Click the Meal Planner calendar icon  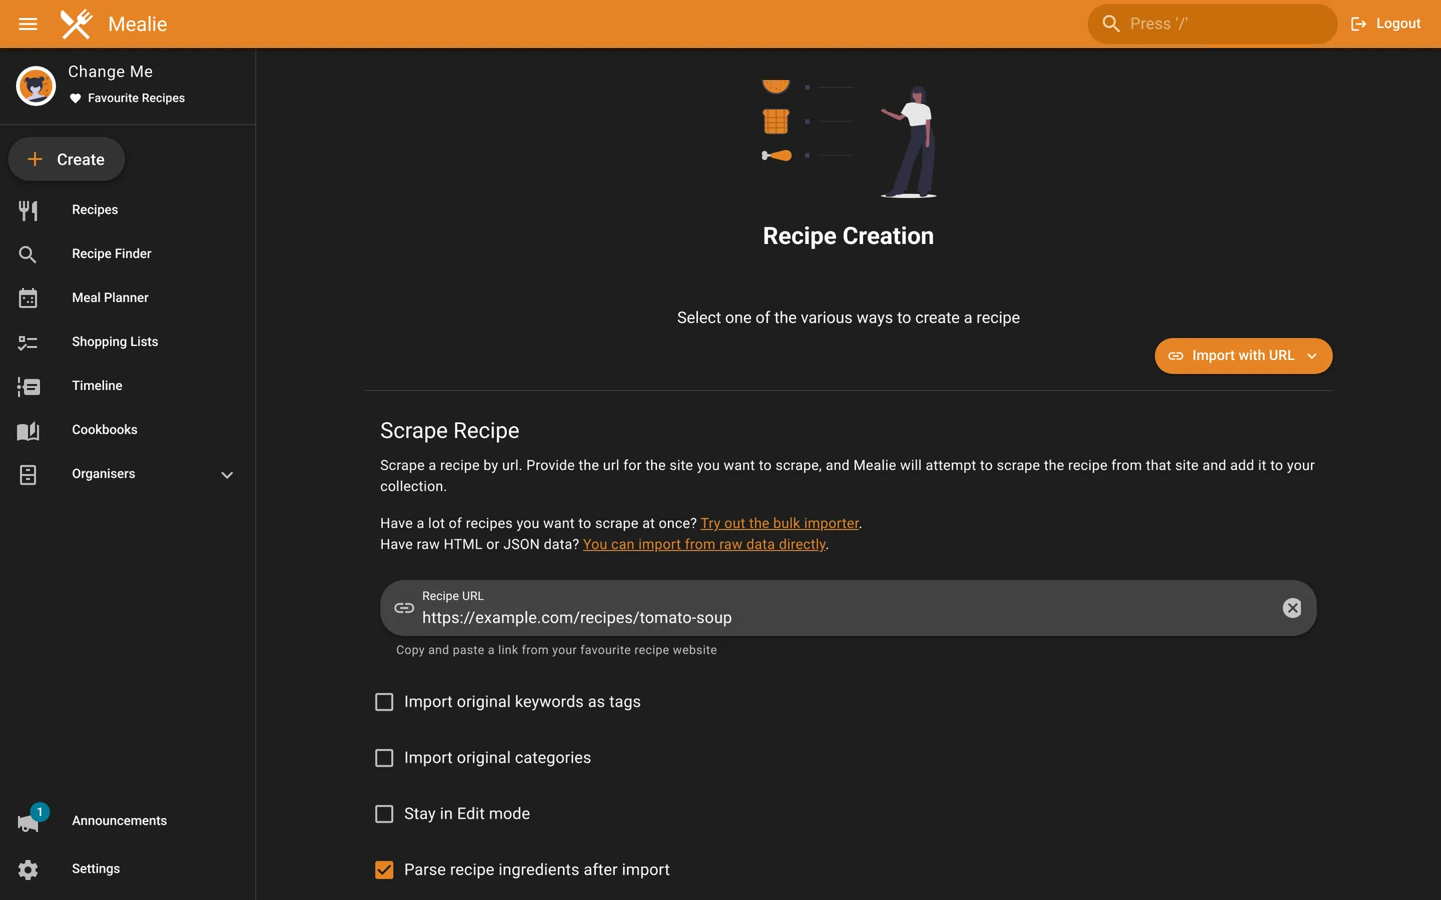[28, 298]
